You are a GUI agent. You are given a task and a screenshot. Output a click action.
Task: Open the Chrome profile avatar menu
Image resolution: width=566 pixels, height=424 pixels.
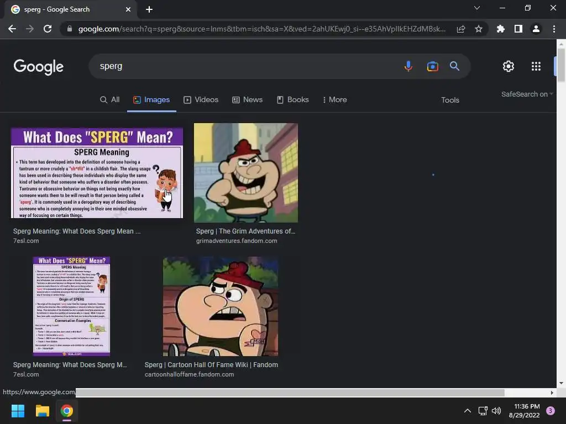536,29
